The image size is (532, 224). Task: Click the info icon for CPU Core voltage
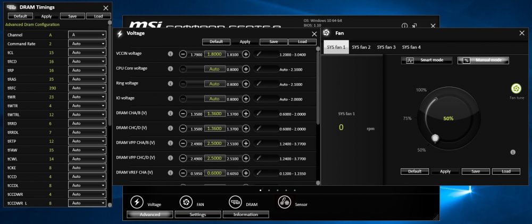click(x=171, y=68)
